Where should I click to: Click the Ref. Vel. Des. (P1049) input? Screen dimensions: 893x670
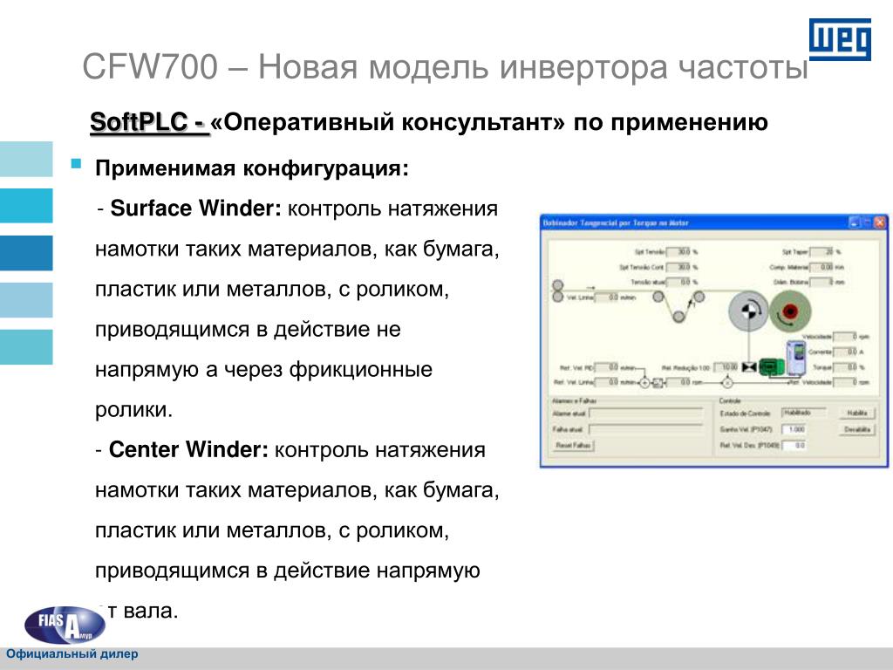tap(794, 446)
